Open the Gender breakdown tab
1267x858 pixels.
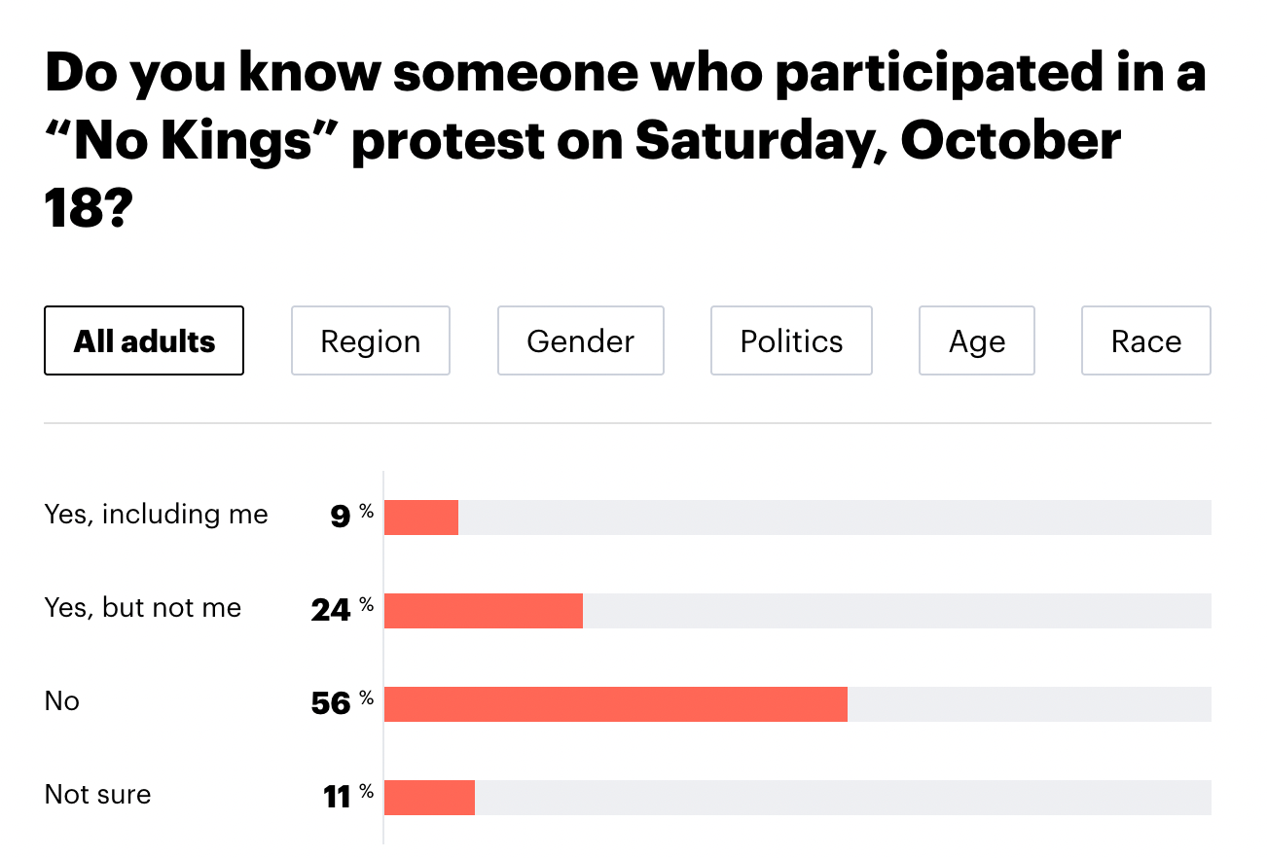point(581,341)
